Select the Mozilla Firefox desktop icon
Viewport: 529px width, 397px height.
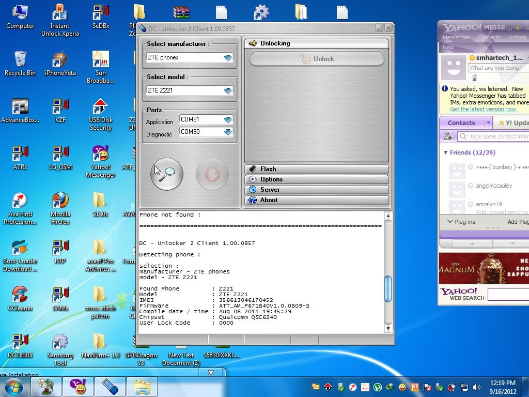tap(60, 208)
